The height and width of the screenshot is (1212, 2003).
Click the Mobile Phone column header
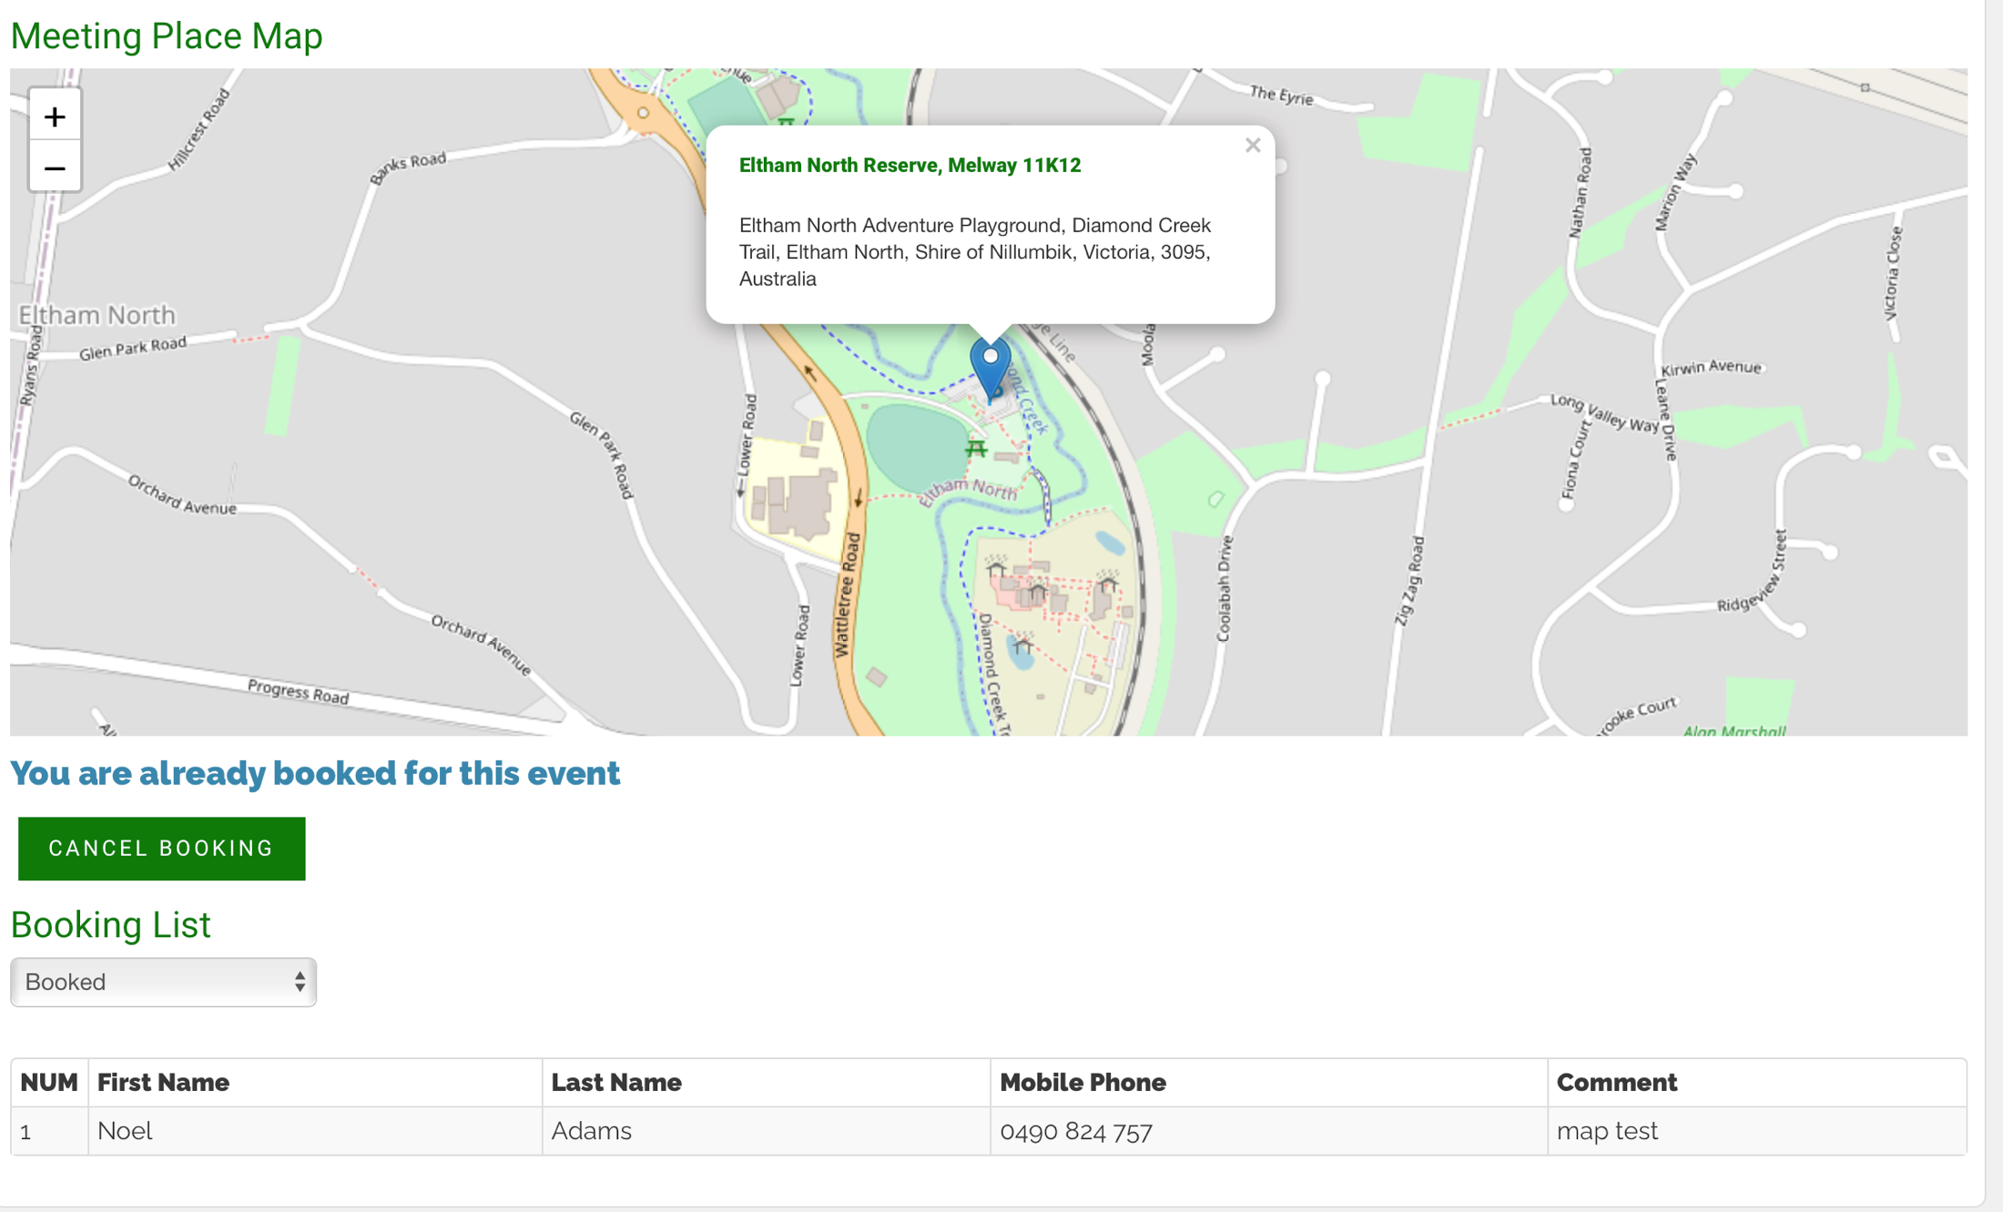(x=1082, y=1082)
